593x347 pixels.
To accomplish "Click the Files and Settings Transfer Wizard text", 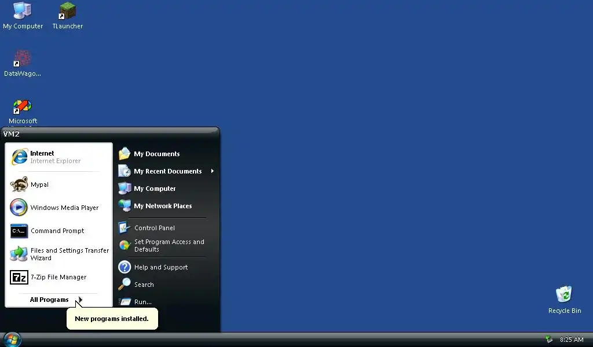I will [x=69, y=254].
